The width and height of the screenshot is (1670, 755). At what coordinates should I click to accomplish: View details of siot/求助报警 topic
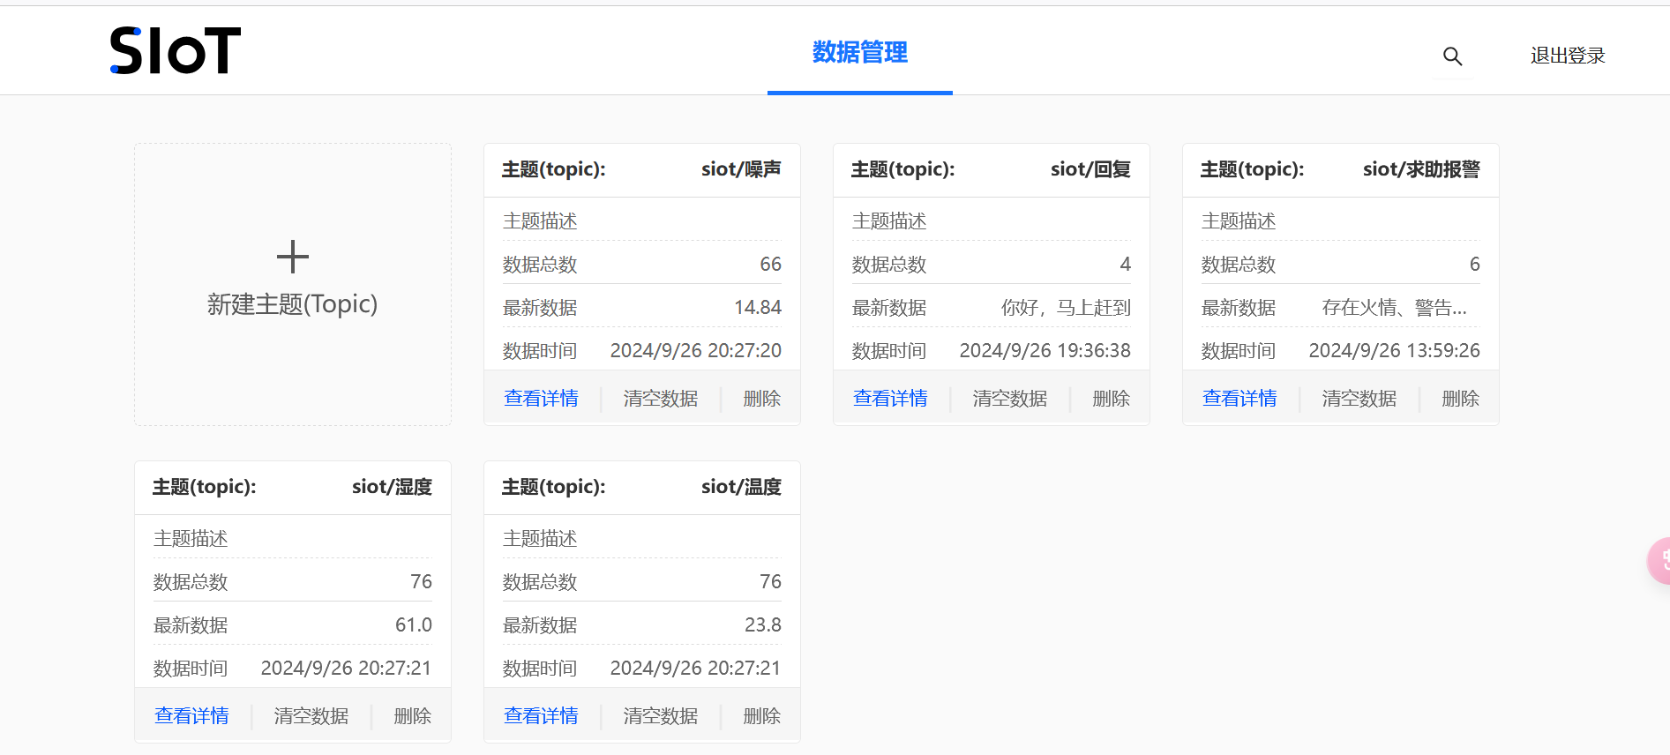coord(1239,399)
